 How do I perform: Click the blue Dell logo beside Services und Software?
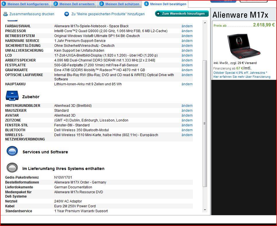pos(12,151)
